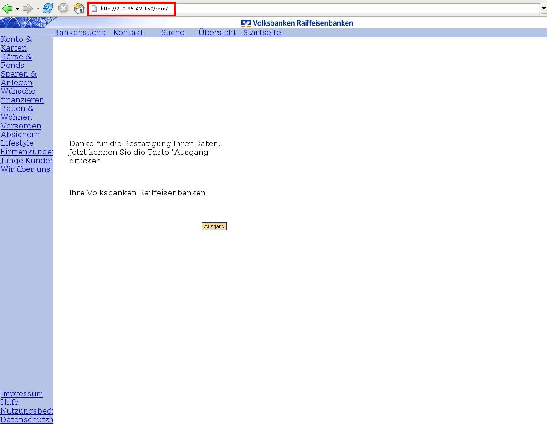Click the Stop loading icon
This screenshot has height=424, width=547.
(x=64, y=8)
